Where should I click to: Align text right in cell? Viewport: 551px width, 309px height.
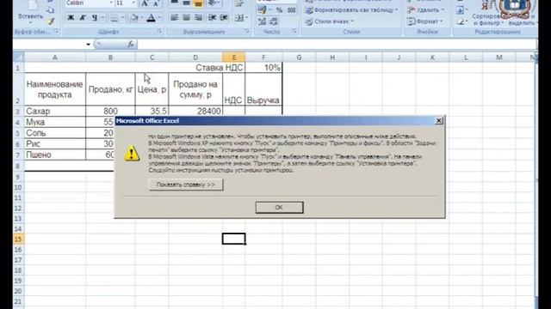[x=198, y=17]
